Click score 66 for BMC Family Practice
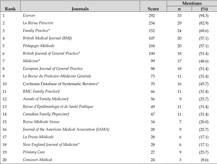The width and height of the screenshot is (217, 164). [x=153, y=91]
